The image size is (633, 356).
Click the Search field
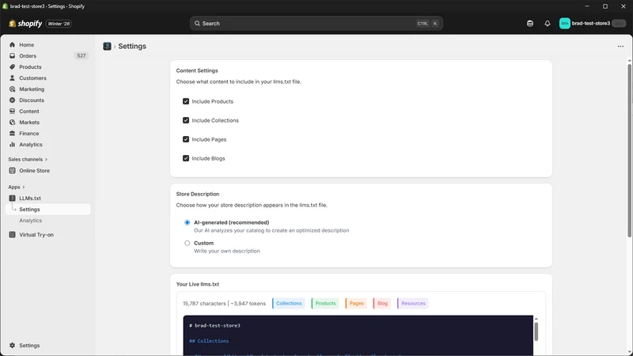coord(316,24)
